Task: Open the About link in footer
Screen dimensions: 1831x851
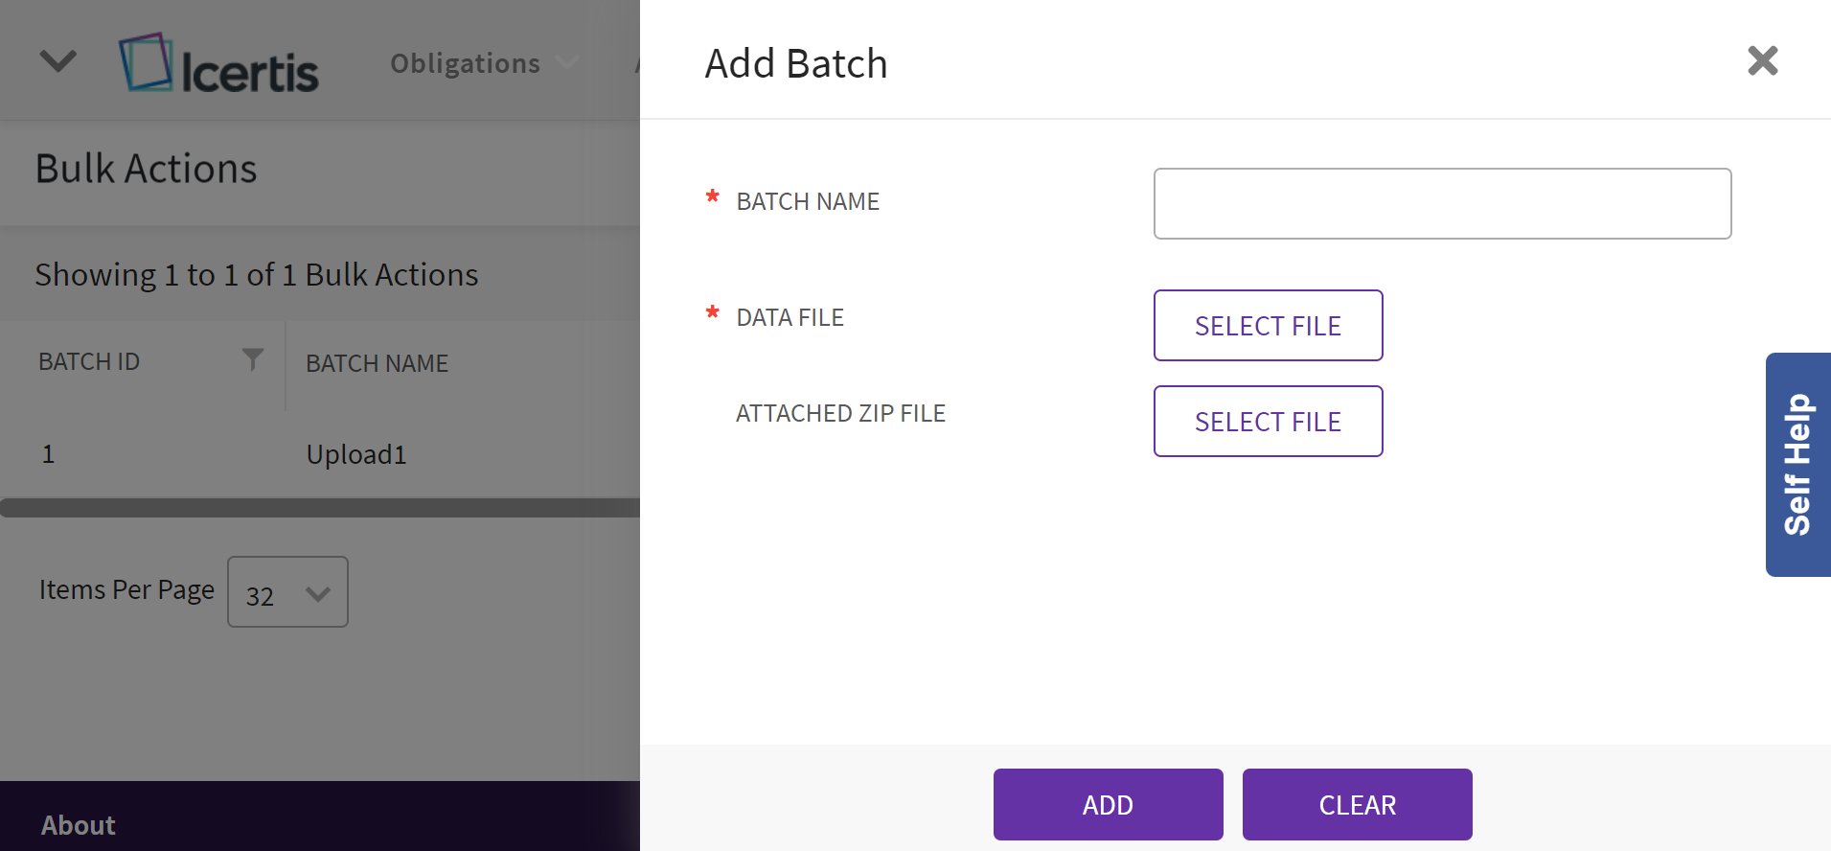Action: point(78,825)
